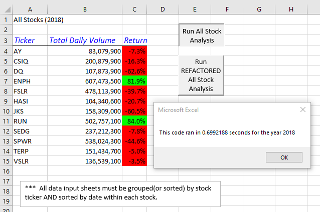Select the DQ ticker cell
320x212 pixels.
click(30, 71)
